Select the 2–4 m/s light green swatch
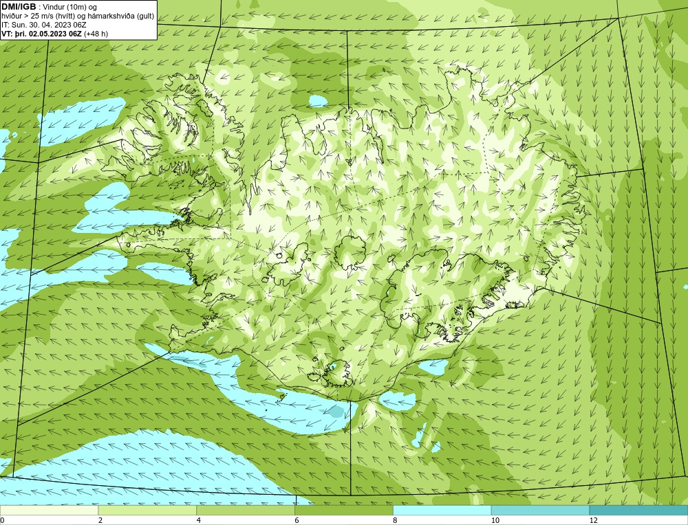Viewport: 688px width, 525px height. click(x=147, y=511)
